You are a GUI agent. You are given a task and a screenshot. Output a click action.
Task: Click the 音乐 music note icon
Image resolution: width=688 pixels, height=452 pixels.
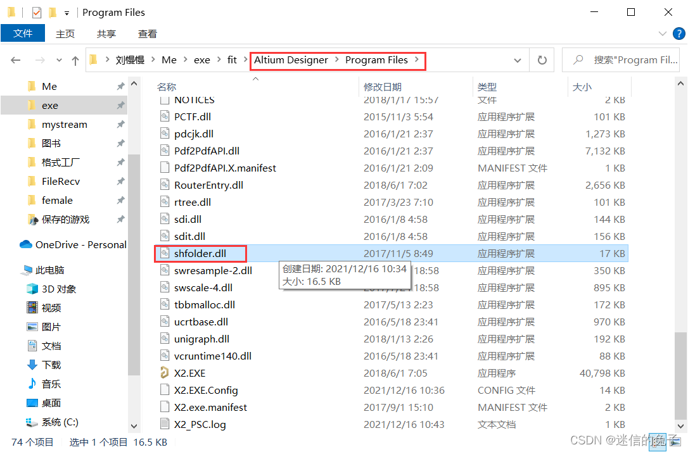tap(32, 384)
